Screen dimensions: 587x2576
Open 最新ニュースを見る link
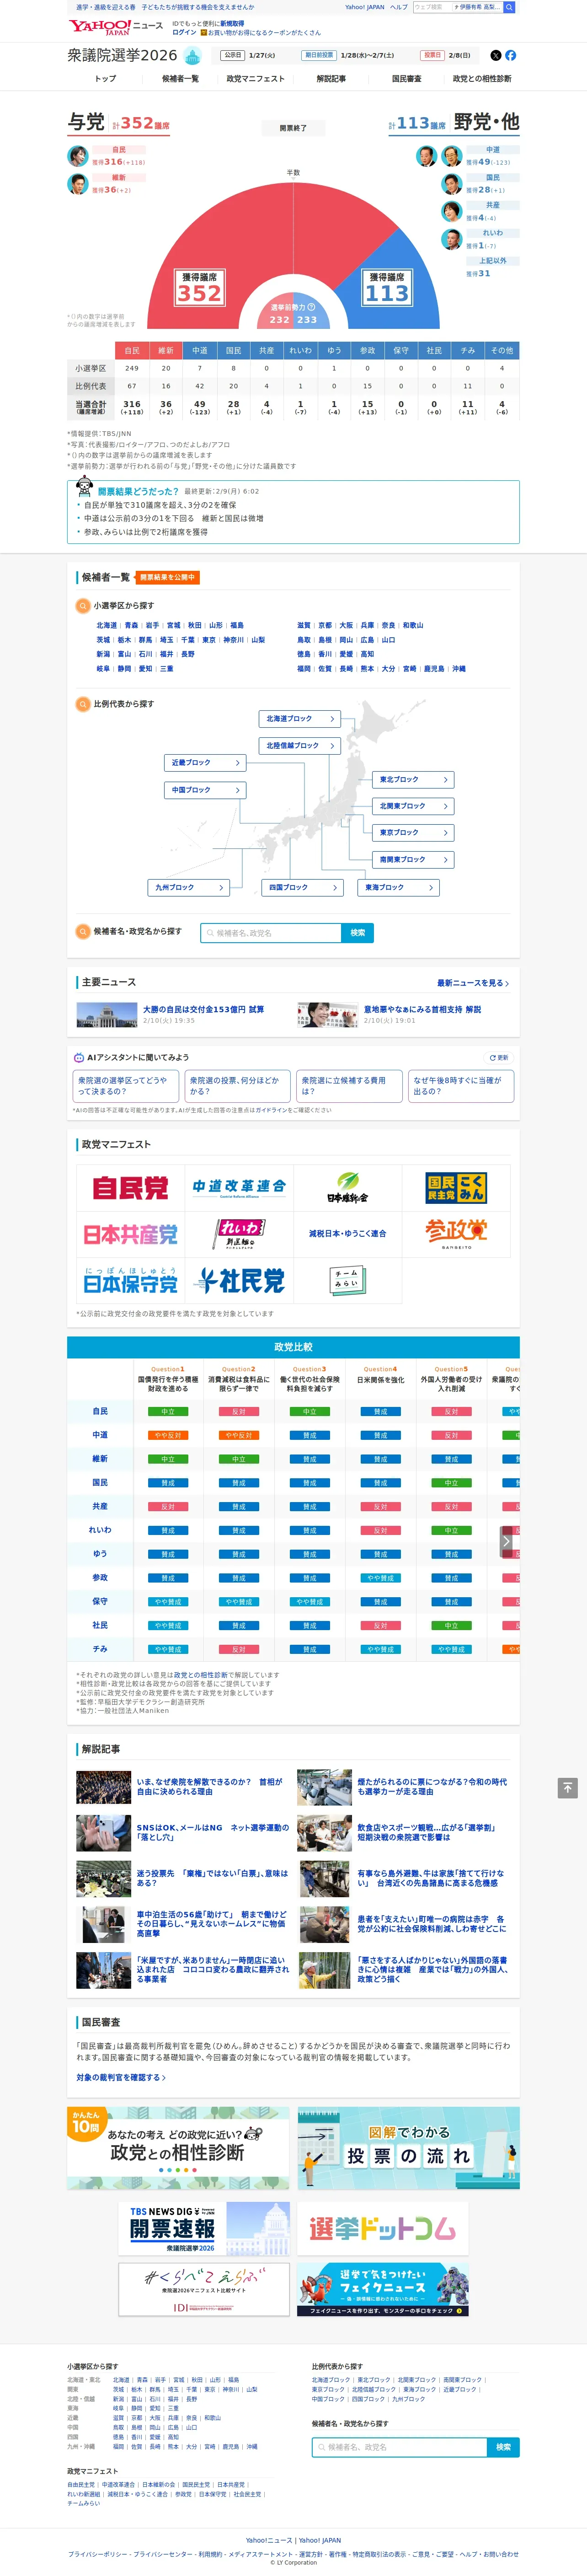click(473, 983)
